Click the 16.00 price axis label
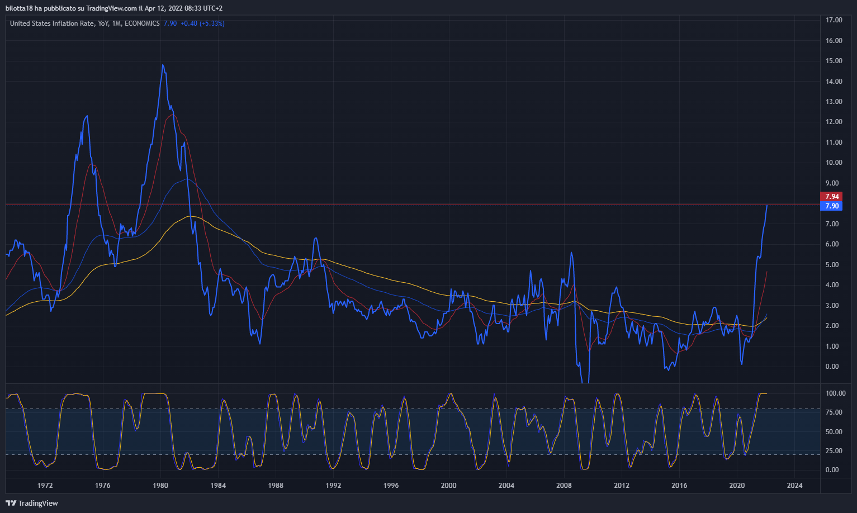Screen dimensions: 857x513 834,41
